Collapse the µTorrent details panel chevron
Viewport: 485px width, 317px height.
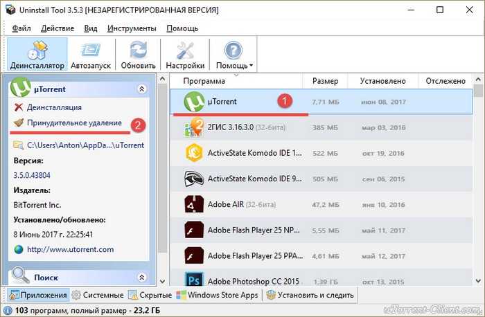pyautogui.click(x=141, y=89)
